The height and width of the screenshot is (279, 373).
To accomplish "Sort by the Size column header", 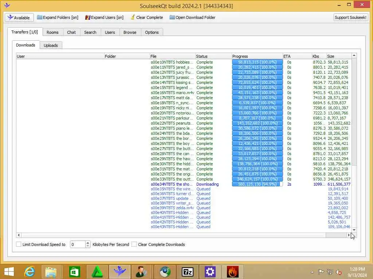I will [x=339, y=56].
